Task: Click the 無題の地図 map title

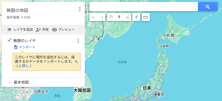Action: point(17,10)
